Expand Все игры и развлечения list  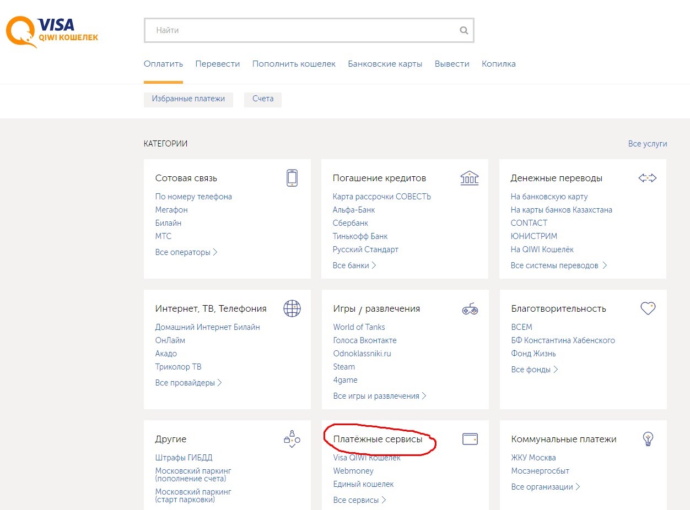(380, 396)
